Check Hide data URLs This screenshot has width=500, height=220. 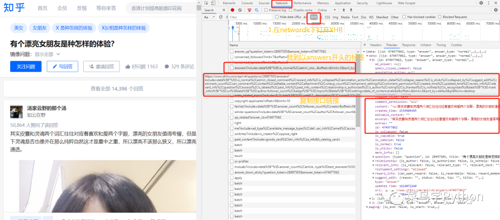click(277, 17)
